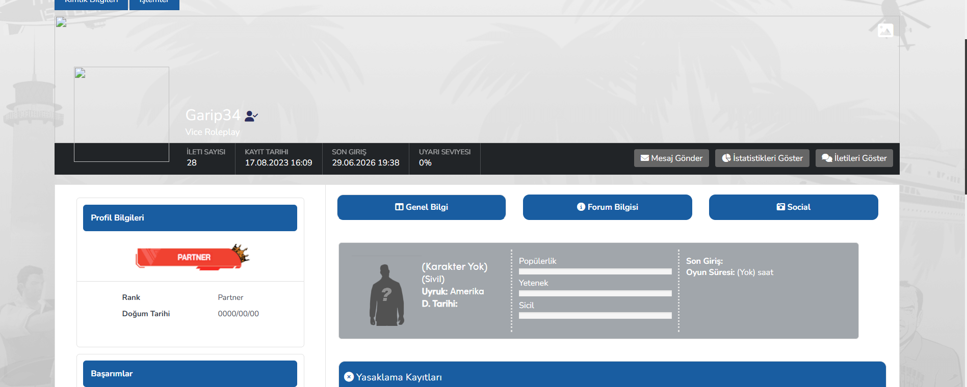967x387 pixels.
Task: Click the profile avatar placeholder image
Action: point(121,114)
